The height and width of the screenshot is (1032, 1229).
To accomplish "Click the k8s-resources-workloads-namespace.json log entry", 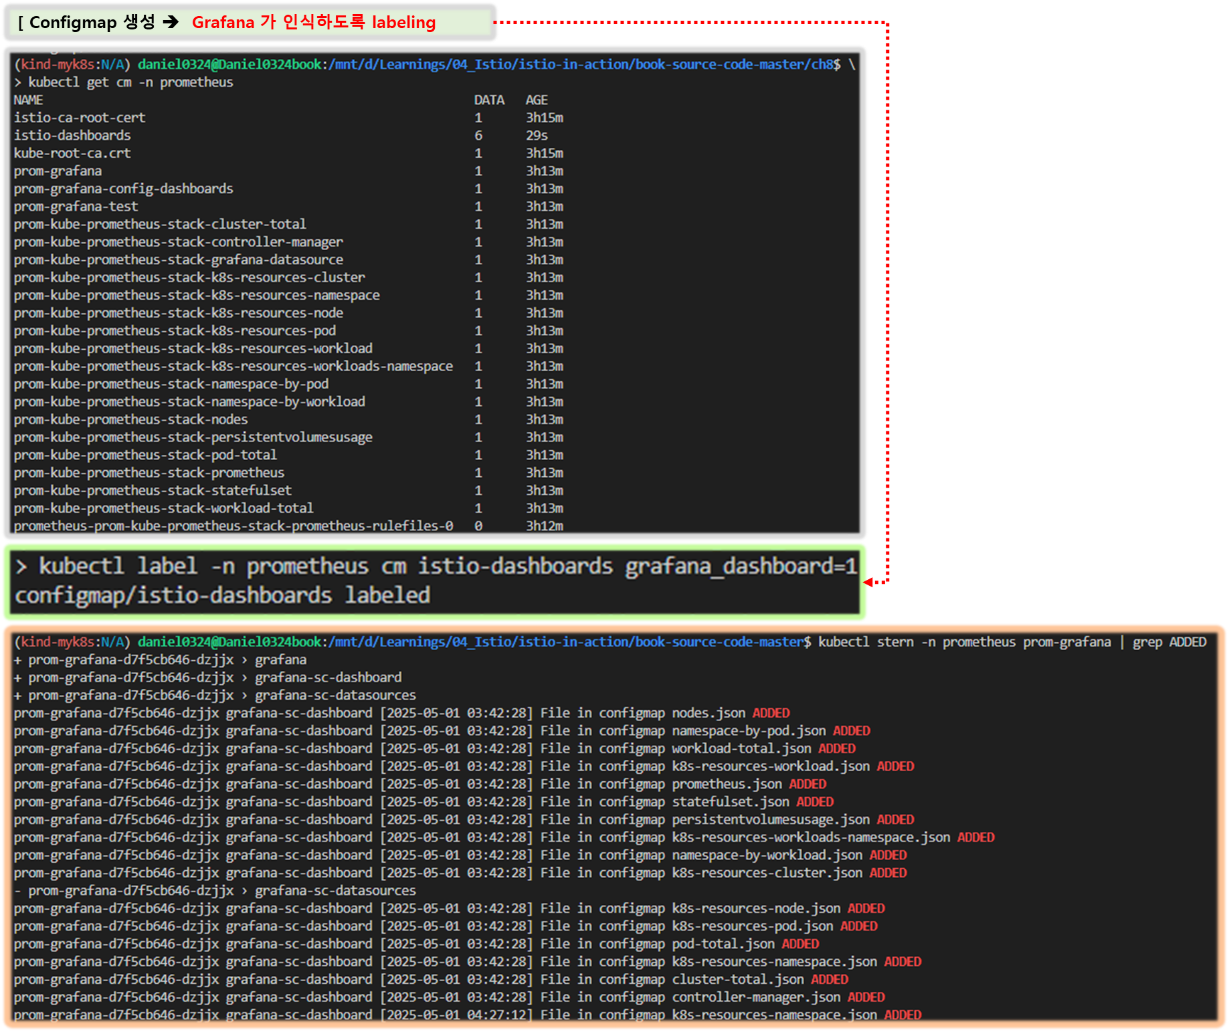I will tap(504, 837).
